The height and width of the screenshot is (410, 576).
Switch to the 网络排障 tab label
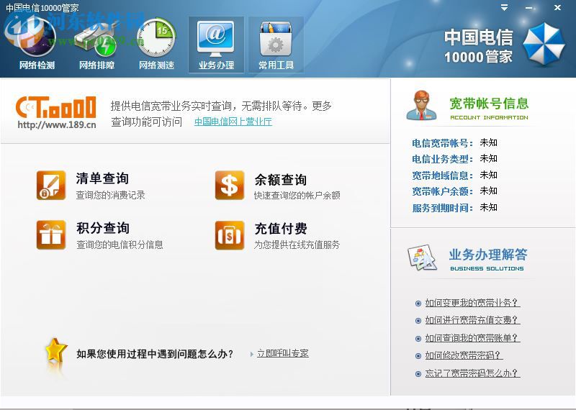(96, 65)
